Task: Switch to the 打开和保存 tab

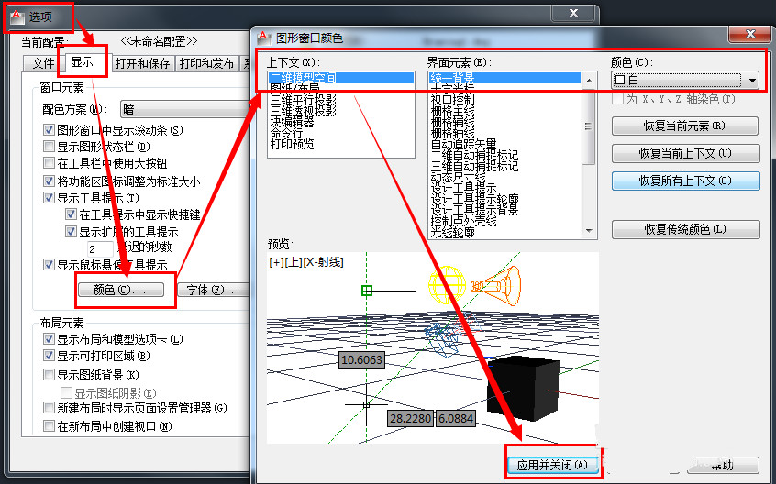Action: point(142,64)
